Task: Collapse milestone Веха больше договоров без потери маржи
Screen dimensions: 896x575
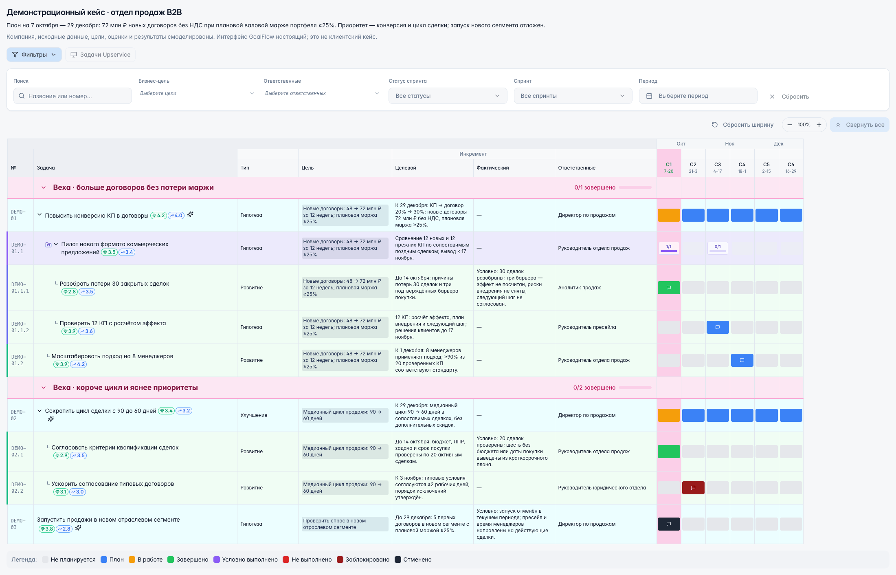Action: pyautogui.click(x=44, y=187)
